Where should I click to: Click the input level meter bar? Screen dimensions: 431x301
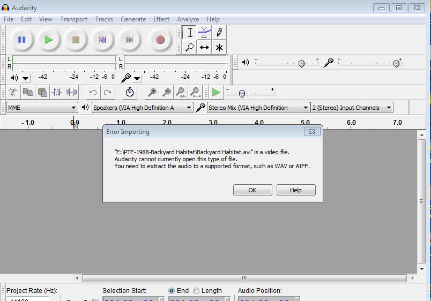coord(176,63)
